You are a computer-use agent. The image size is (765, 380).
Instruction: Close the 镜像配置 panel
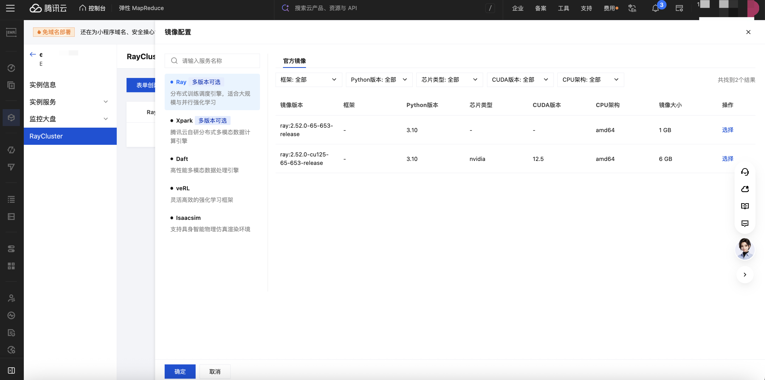748,32
